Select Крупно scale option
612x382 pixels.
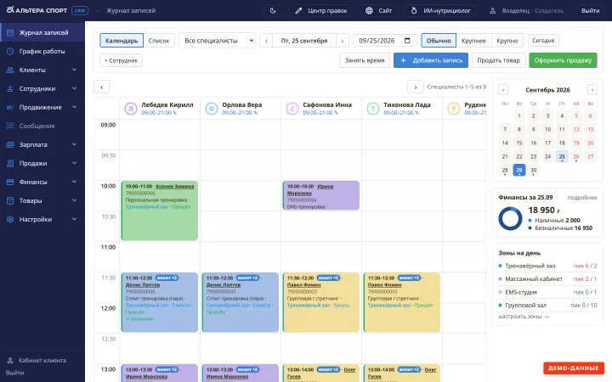click(x=507, y=41)
